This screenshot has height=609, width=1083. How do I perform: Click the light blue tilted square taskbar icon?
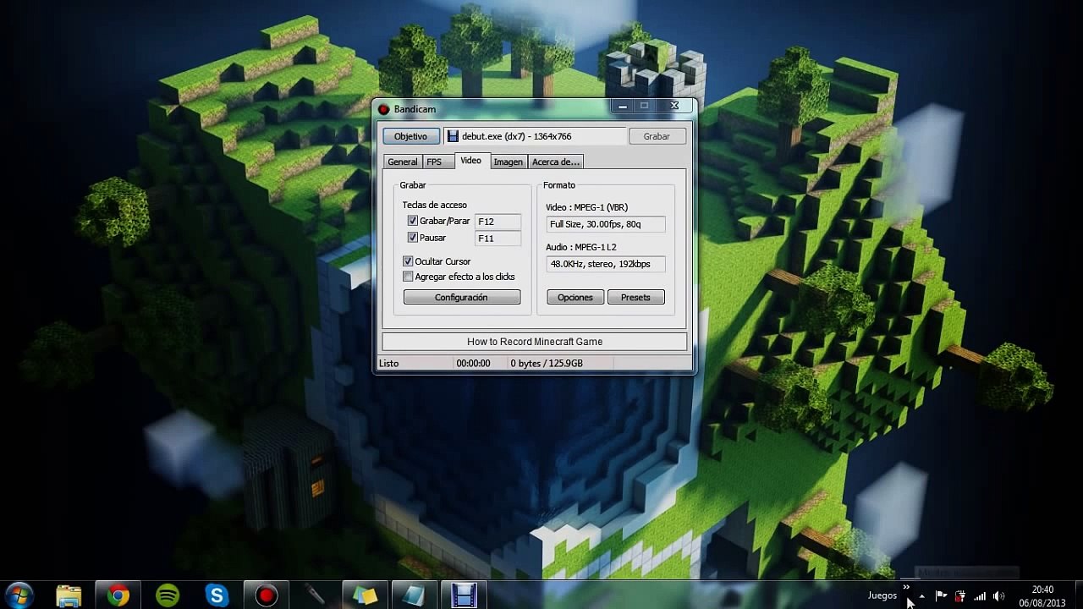(x=415, y=595)
